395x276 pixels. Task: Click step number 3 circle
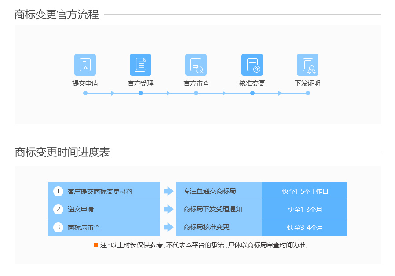pyautogui.click(x=58, y=227)
